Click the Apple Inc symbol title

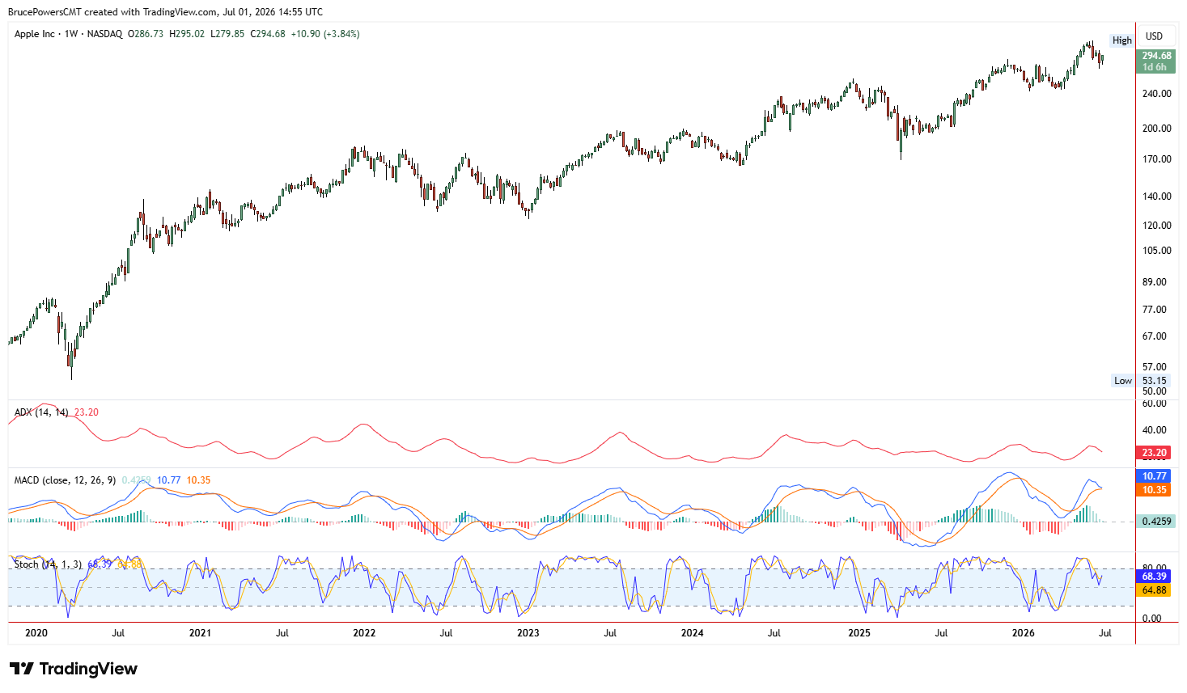35,34
